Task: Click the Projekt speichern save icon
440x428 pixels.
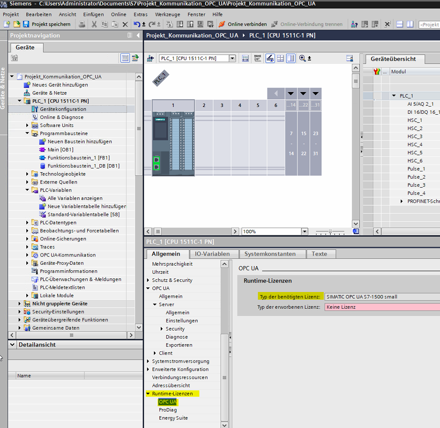Action: pos(26,24)
